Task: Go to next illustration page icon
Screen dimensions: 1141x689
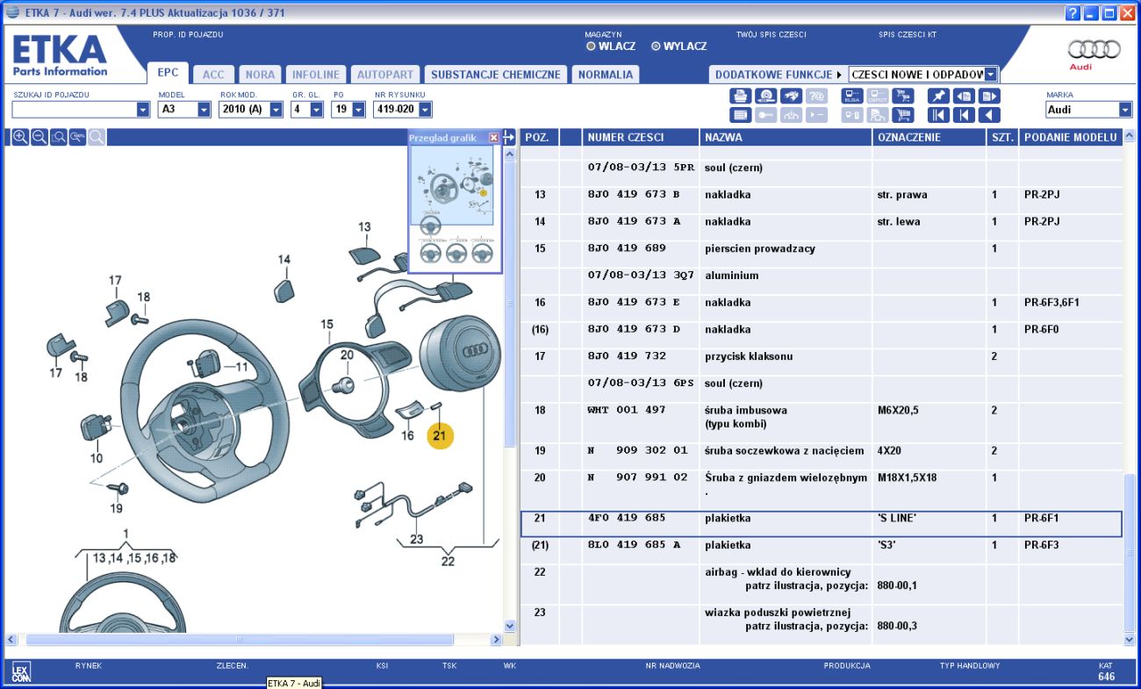Action: pos(989,96)
